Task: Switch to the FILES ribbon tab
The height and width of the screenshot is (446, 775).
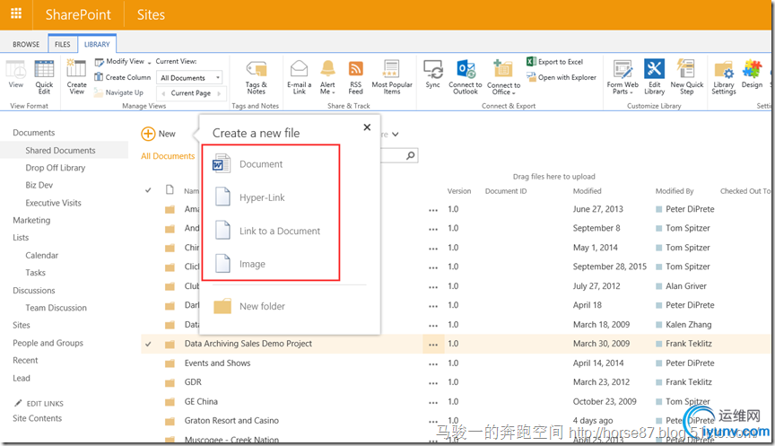Action: coord(63,44)
